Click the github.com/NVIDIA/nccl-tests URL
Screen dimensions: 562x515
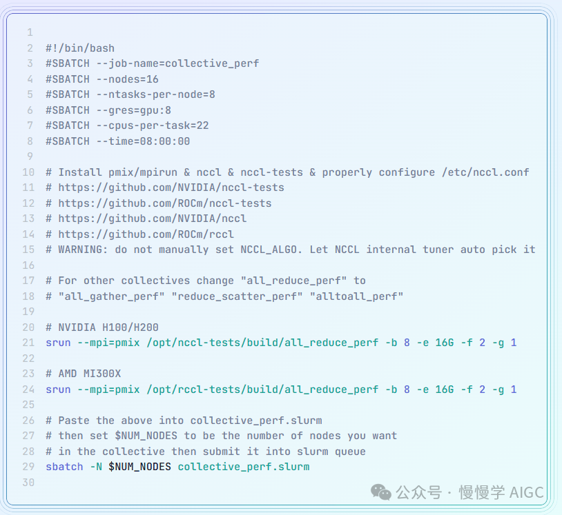[x=171, y=188]
